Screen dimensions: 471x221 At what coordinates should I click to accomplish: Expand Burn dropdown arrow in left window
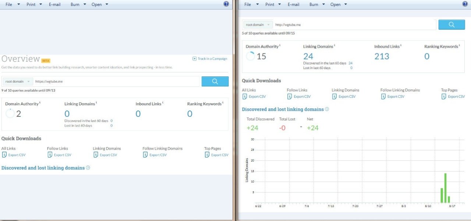[x=85, y=4]
